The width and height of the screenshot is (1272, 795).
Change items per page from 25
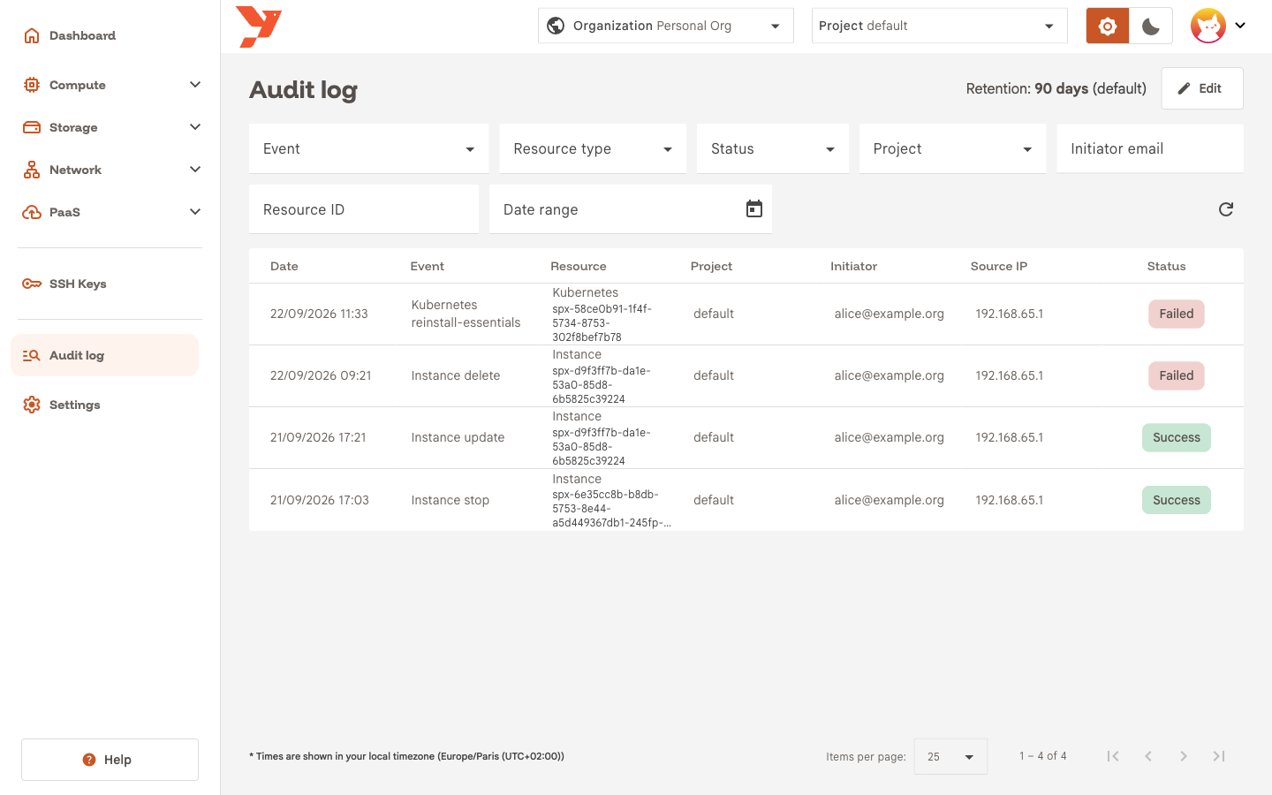(950, 756)
